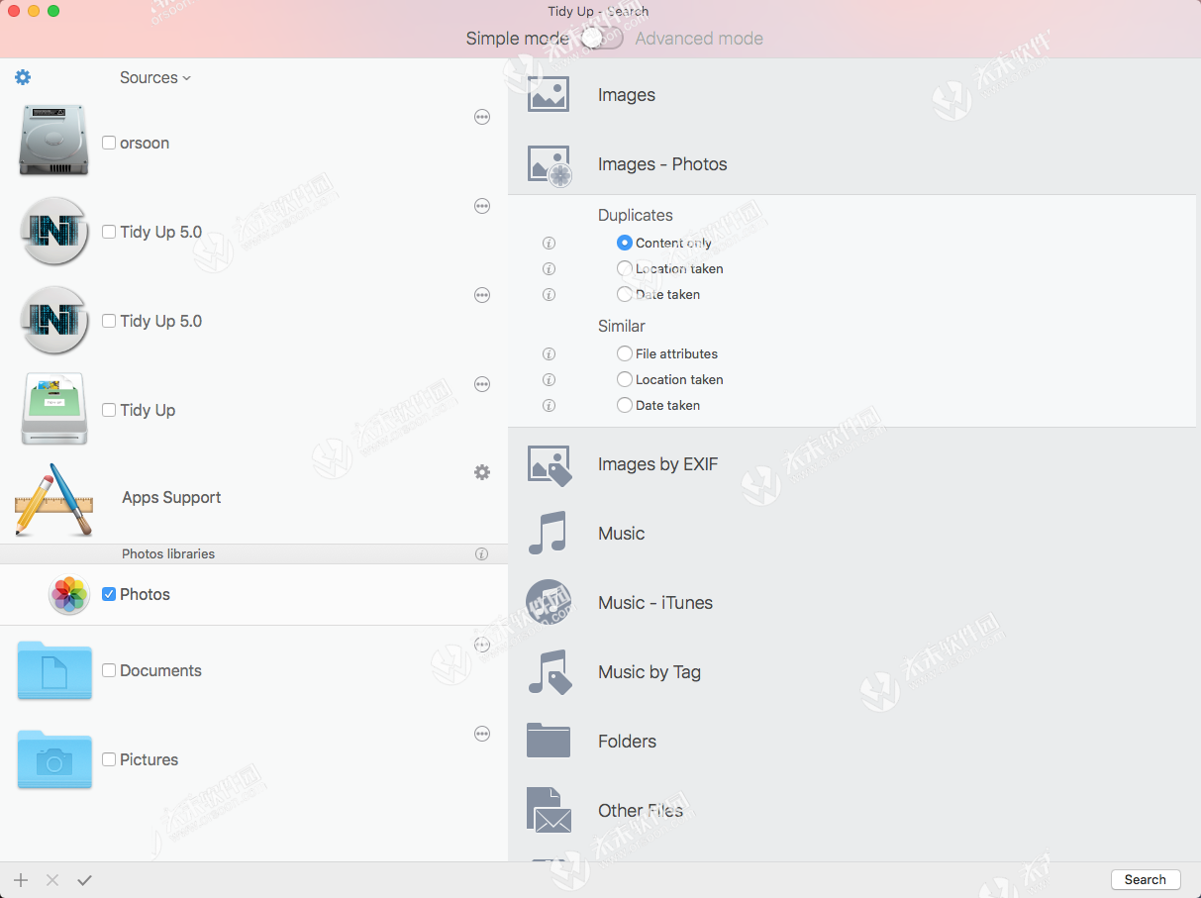
Task: Choose the Music note category icon
Action: click(x=548, y=533)
